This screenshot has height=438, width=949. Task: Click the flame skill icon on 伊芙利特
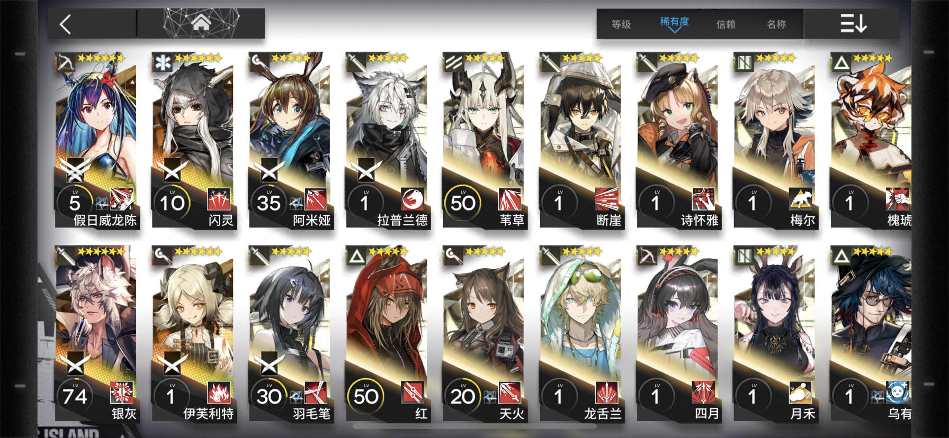click(x=219, y=393)
